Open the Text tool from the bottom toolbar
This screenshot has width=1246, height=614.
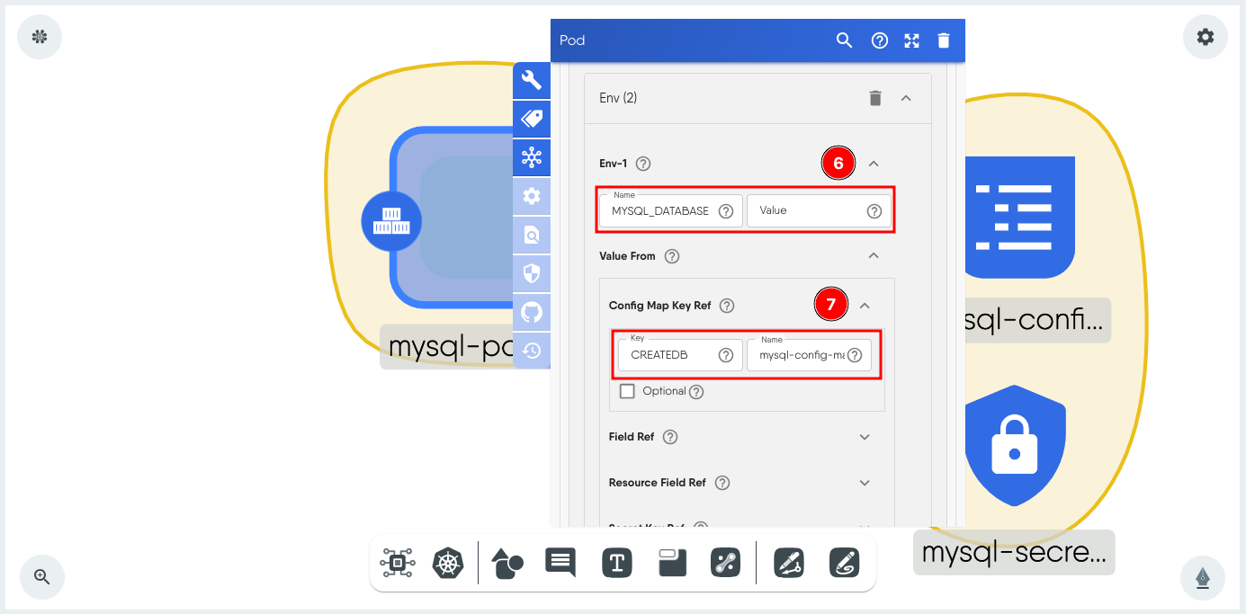[x=616, y=563]
